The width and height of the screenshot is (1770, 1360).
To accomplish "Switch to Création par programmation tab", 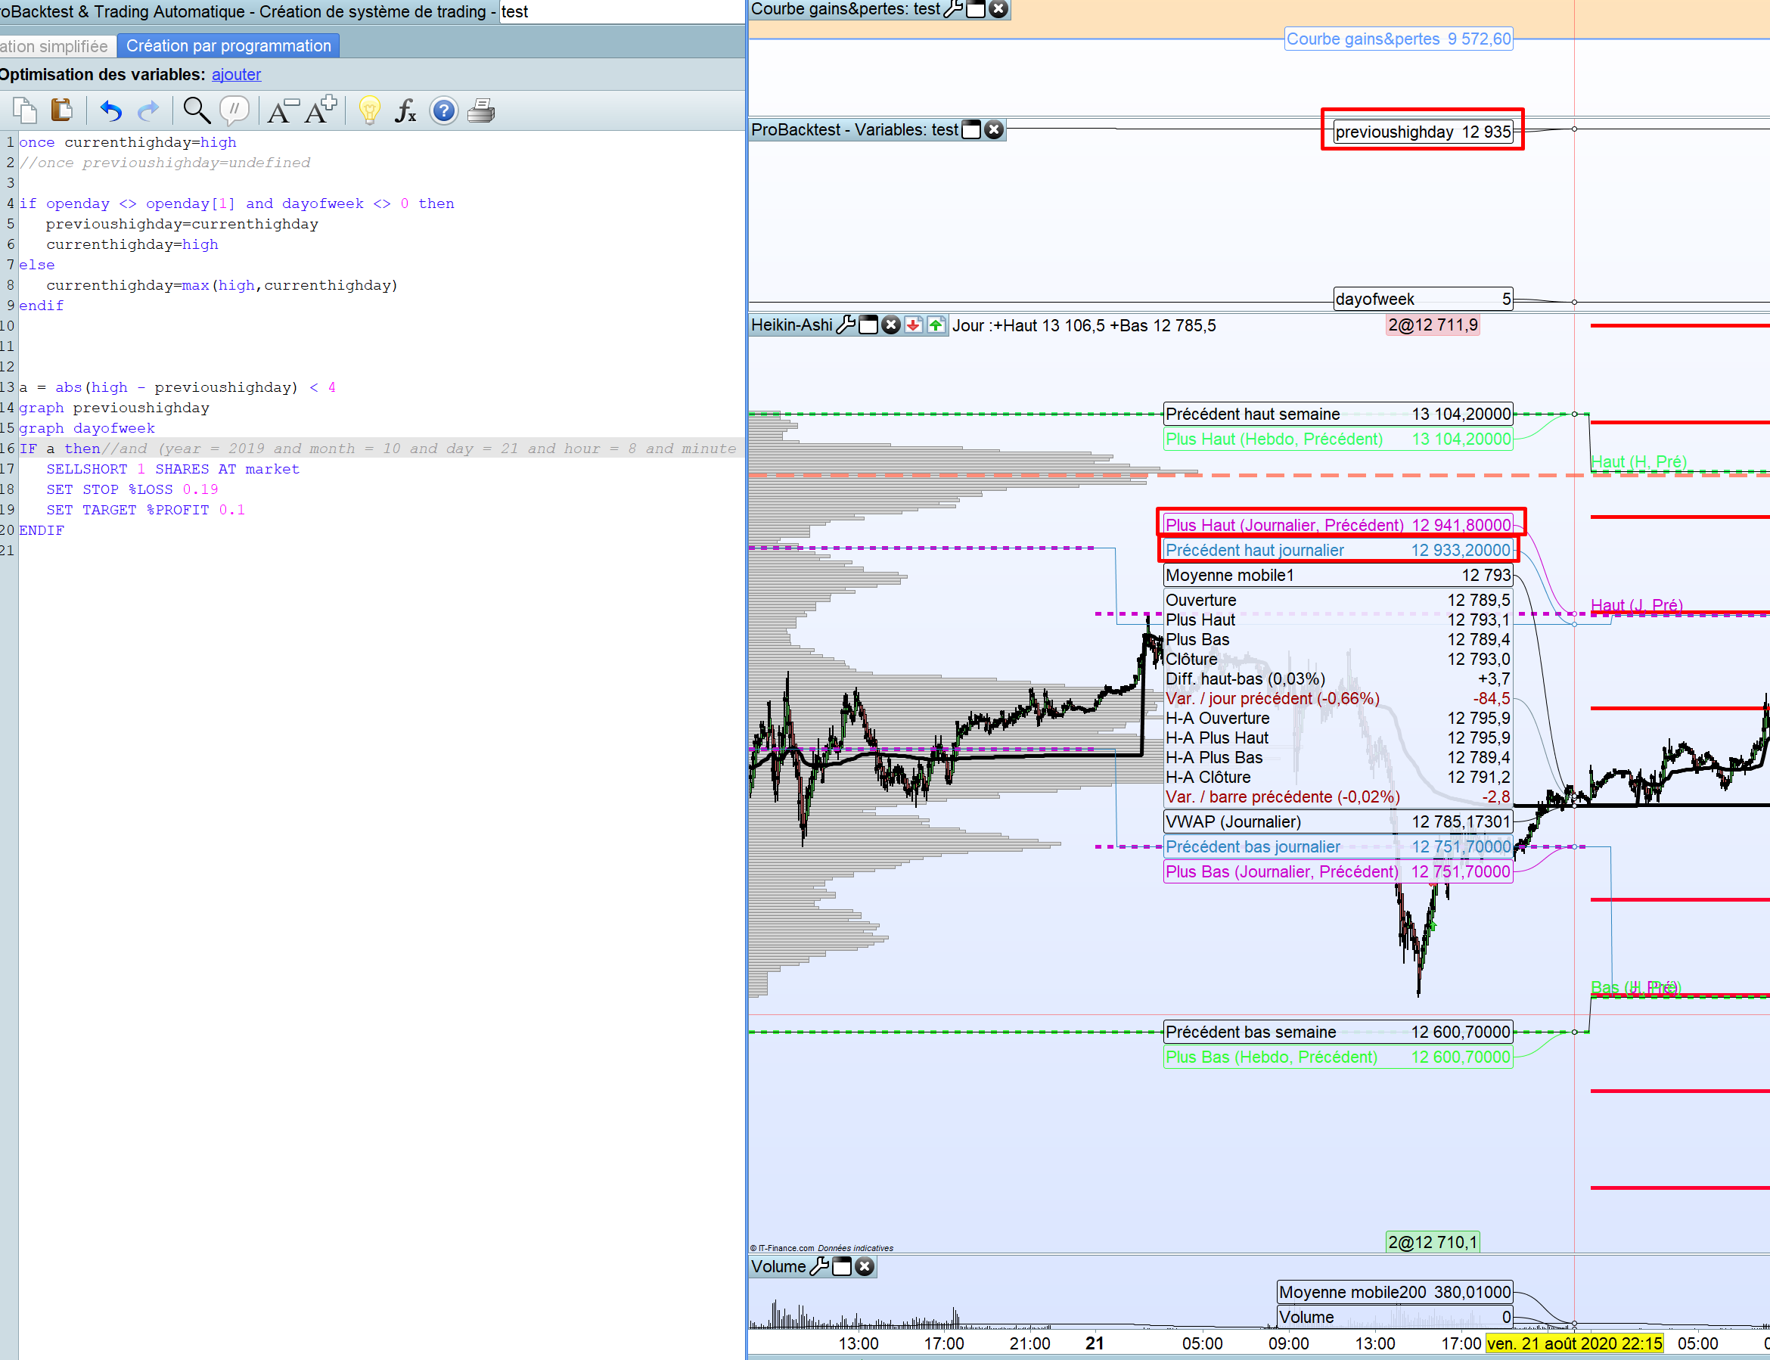I will pyautogui.click(x=228, y=46).
